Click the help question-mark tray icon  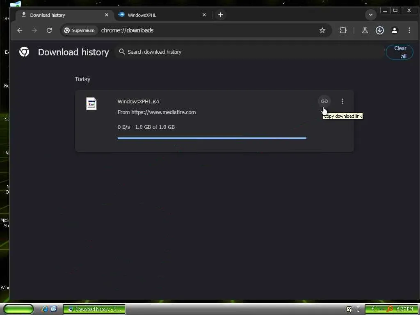click(349, 309)
